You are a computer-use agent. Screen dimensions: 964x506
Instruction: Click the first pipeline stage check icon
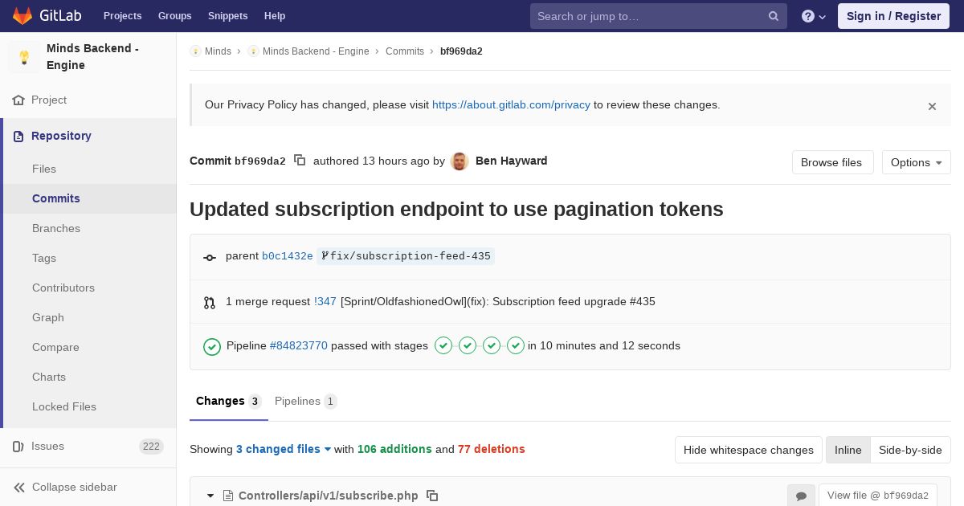[443, 345]
